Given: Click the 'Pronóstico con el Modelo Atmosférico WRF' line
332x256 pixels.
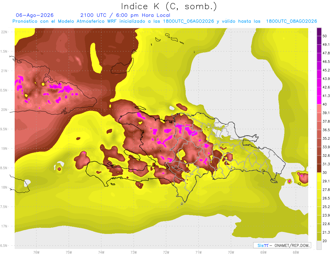Looking at the screenshot, I should (165, 21).
